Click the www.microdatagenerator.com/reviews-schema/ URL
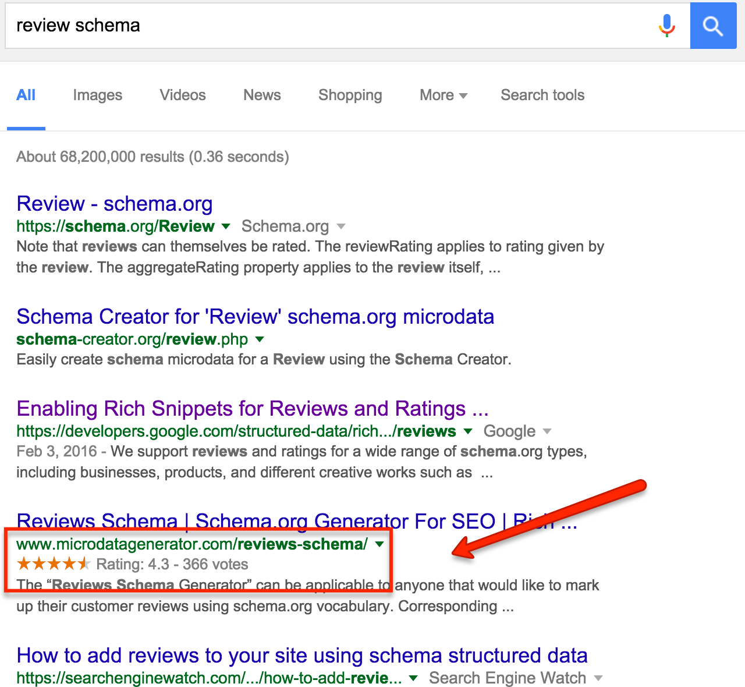This screenshot has width=745, height=687. [192, 544]
